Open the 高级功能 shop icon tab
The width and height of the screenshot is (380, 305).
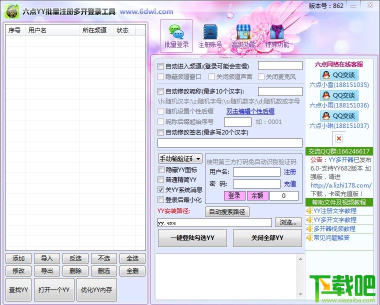click(x=243, y=36)
